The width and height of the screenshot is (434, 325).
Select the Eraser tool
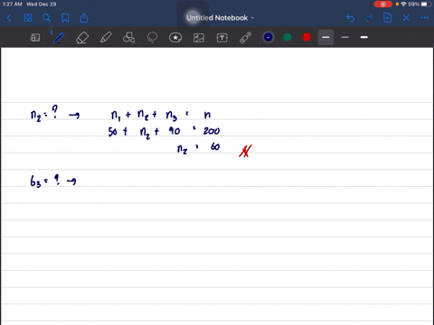pos(82,38)
